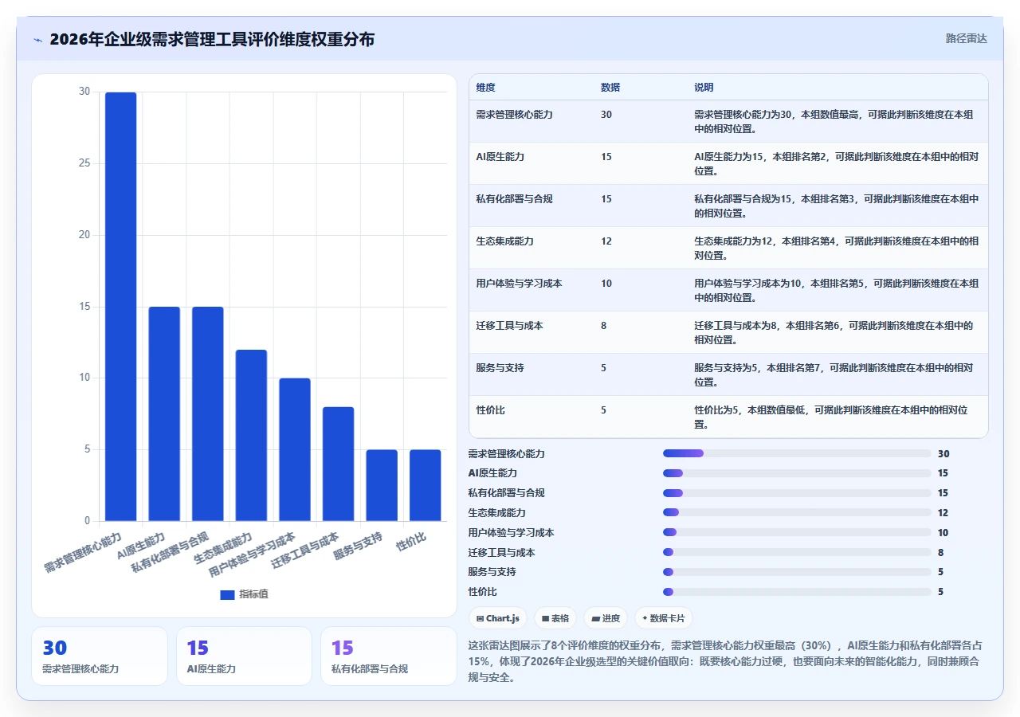Image resolution: width=1020 pixels, height=717 pixels.
Task: Click the AI原生能力 progress bar
Action: pyautogui.click(x=797, y=473)
